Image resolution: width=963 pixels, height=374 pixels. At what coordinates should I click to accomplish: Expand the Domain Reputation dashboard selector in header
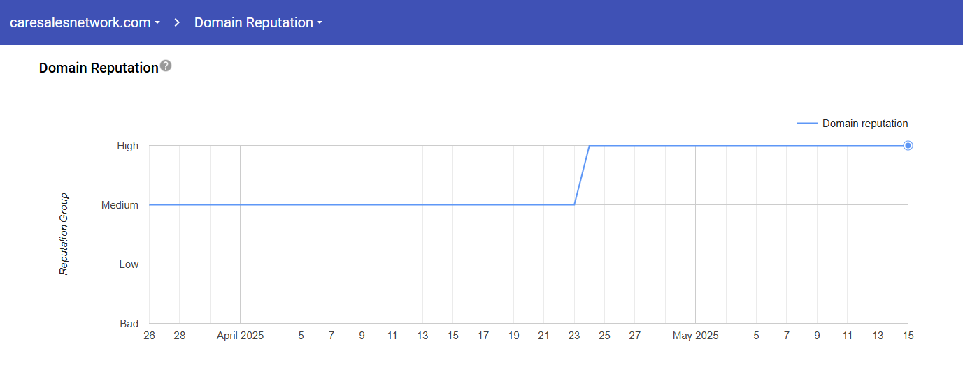coord(258,22)
